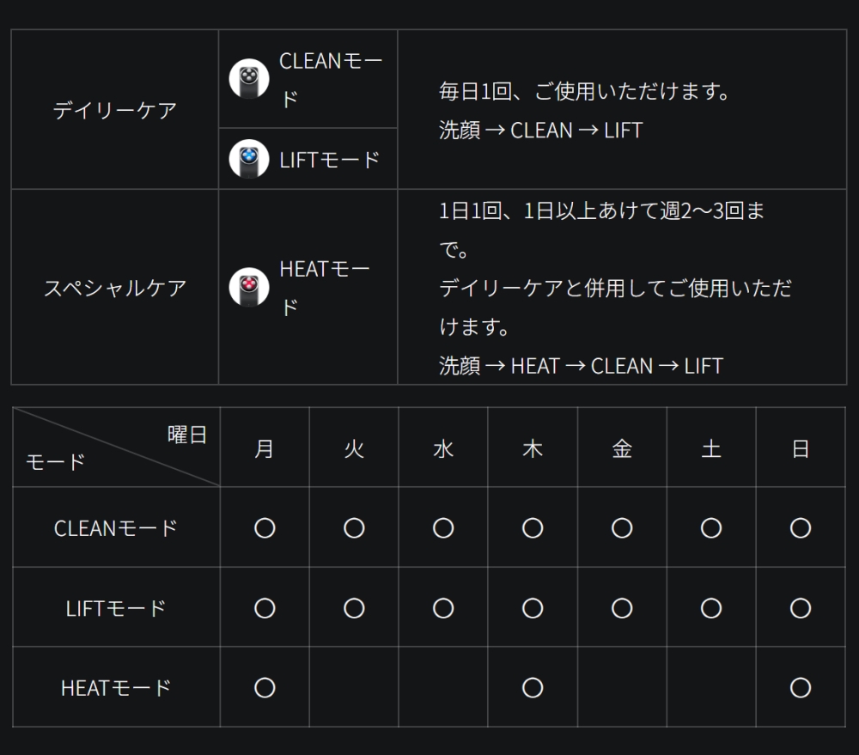The image size is (859, 755).
Task: Click the スペシャルケア cell
Action: tap(115, 288)
